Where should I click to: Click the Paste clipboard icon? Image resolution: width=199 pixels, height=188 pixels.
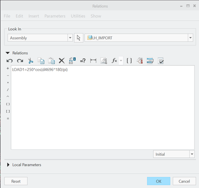51,61
